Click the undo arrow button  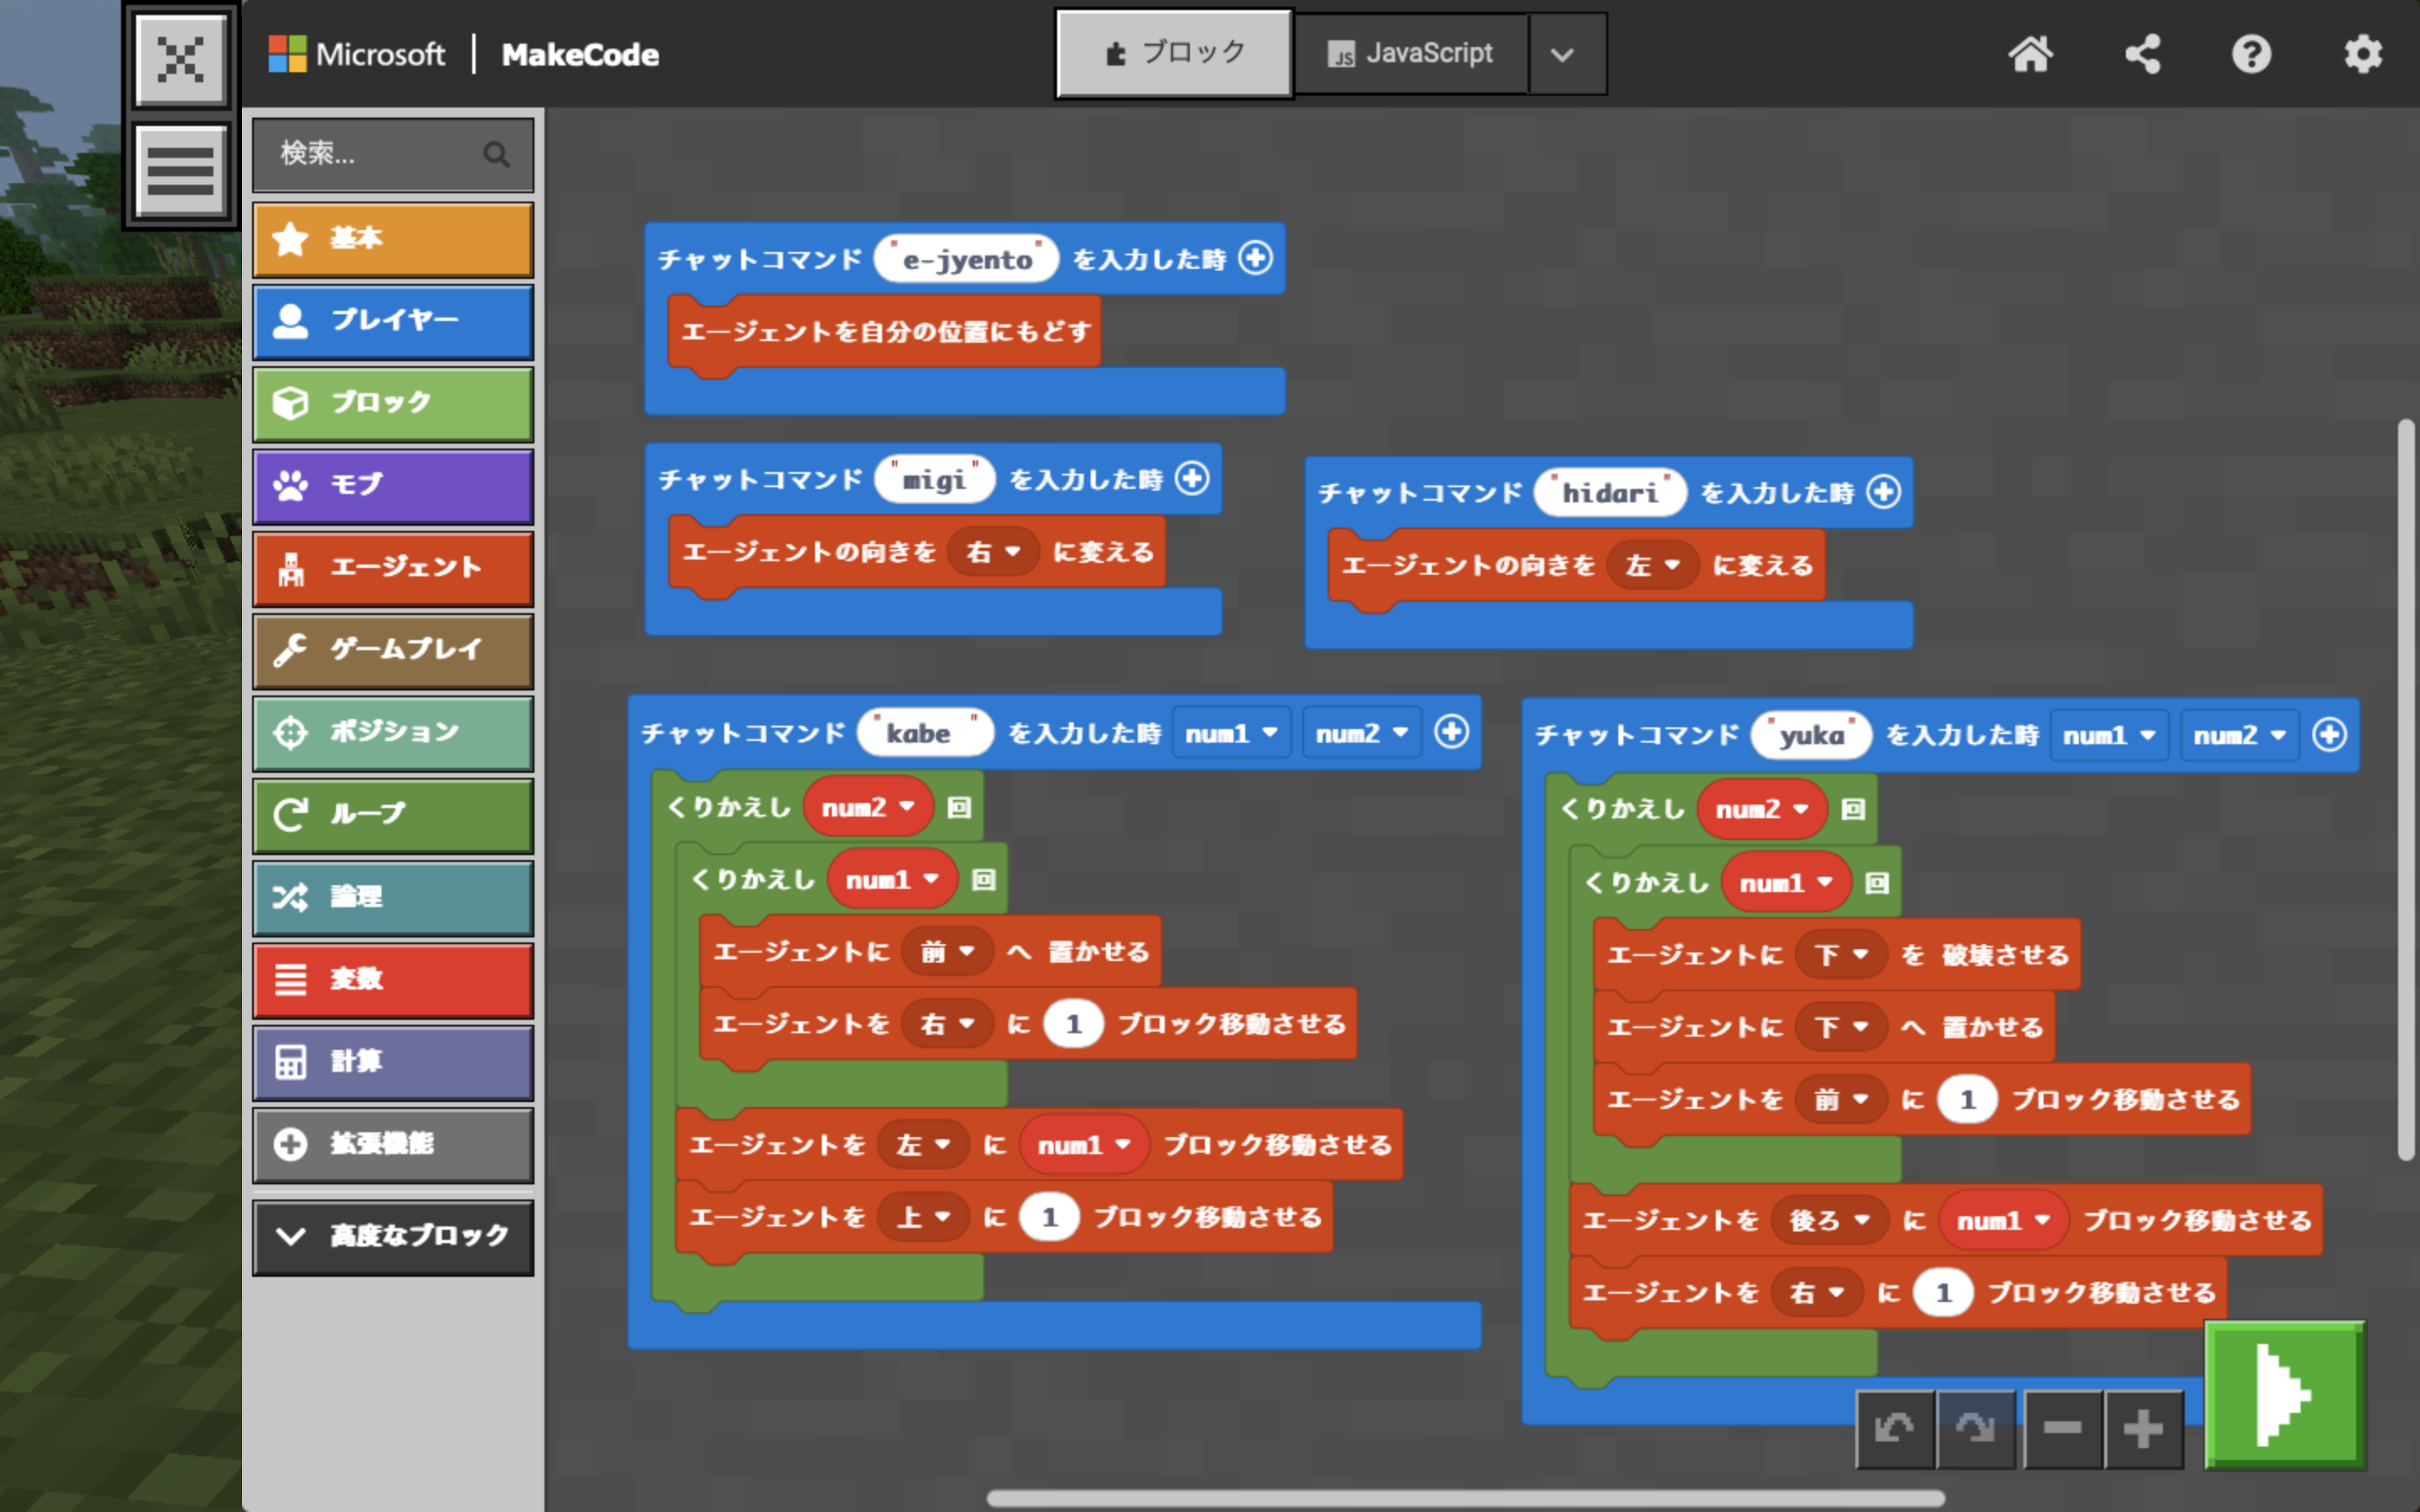[1895, 1428]
